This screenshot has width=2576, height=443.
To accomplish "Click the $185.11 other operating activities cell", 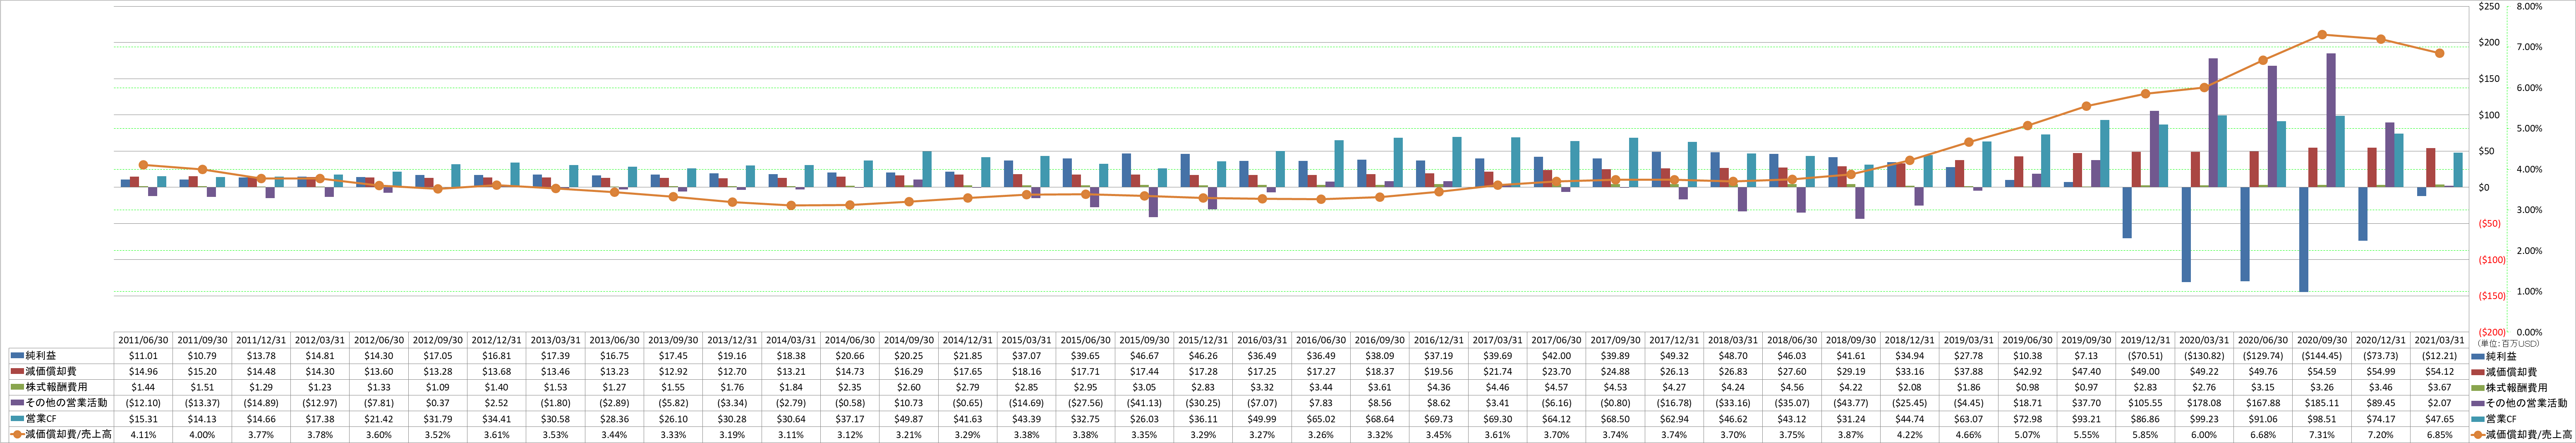I will pyautogui.click(x=2322, y=403).
